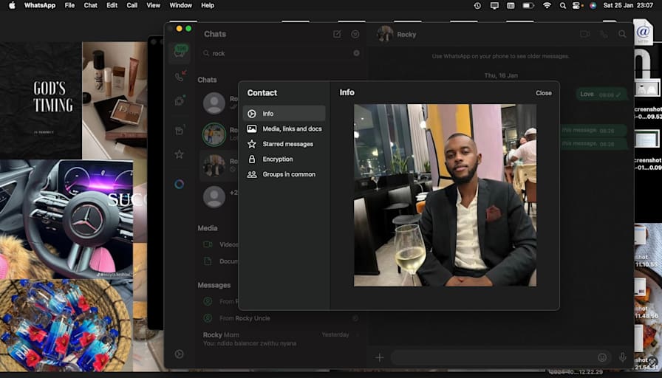Open the Starred messages section
Screen dimensions: 662x378
tap(284, 144)
